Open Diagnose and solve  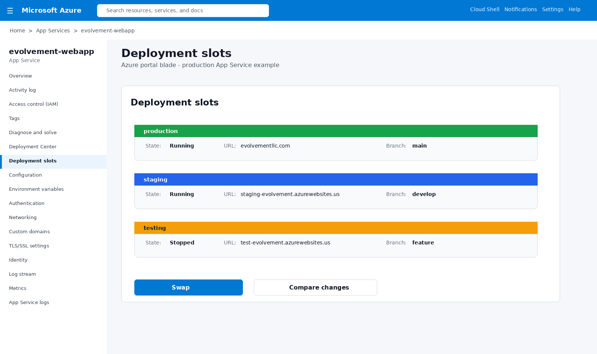click(x=53, y=133)
